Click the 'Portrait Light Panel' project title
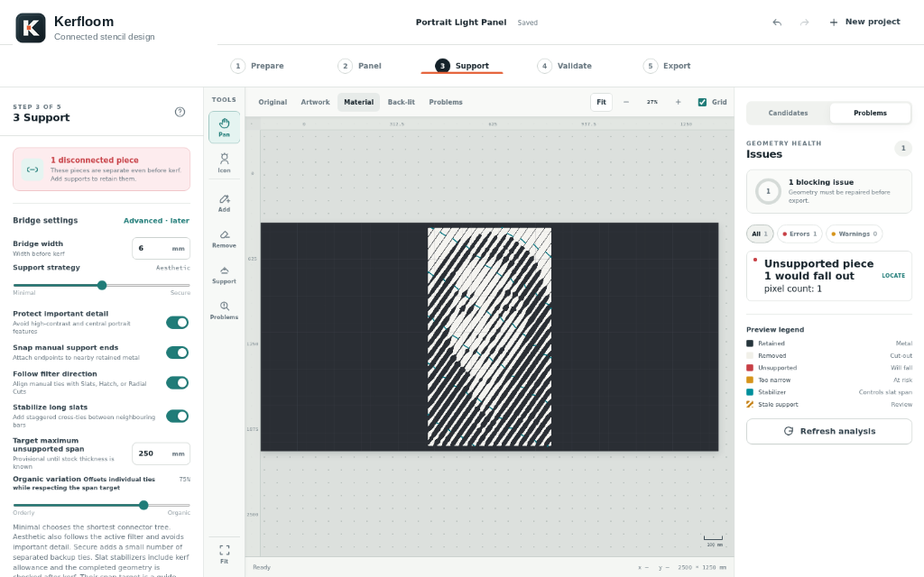This screenshot has width=924, height=577. (461, 23)
